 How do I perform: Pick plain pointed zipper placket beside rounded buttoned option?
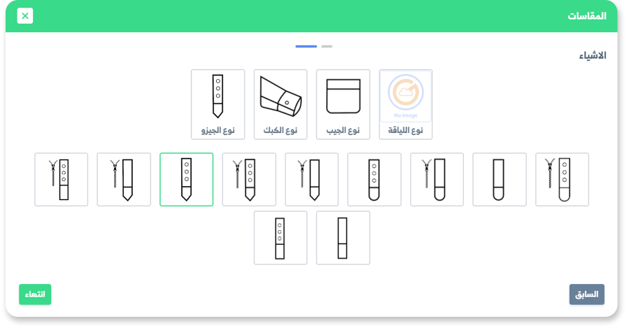(311, 180)
